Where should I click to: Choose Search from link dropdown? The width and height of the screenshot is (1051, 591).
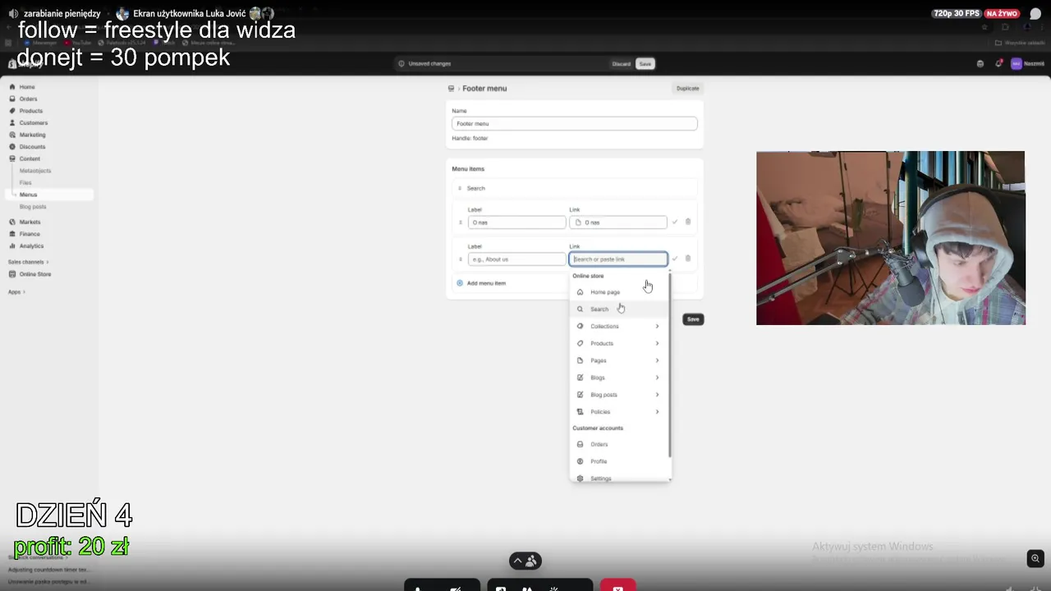coord(620,309)
